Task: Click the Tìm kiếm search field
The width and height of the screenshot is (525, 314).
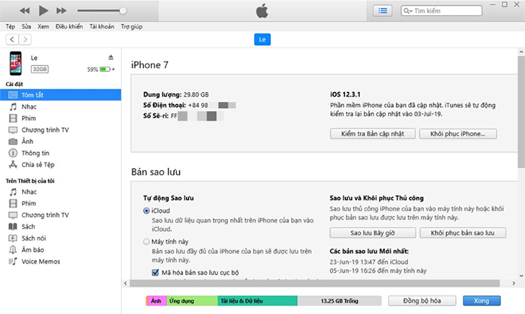Action: [x=442, y=10]
